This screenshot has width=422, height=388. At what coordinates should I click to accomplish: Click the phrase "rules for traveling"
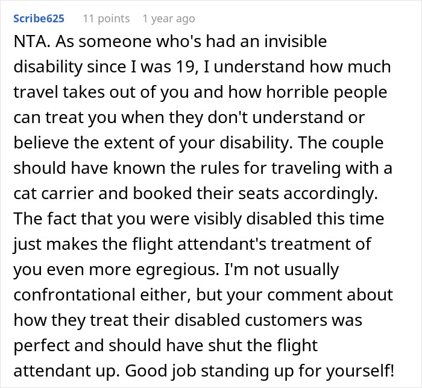pos(271,168)
